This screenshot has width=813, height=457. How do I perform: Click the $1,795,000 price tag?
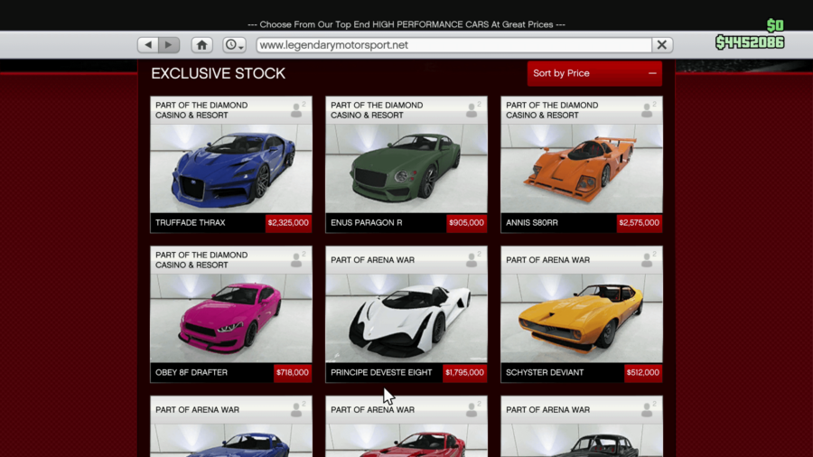click(464, 372)
